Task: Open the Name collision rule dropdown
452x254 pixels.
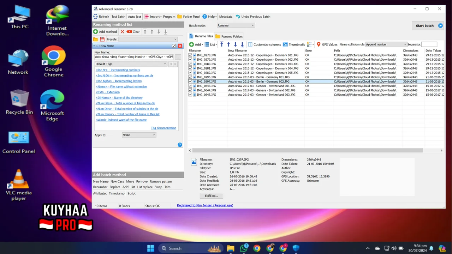Action: 386,44
